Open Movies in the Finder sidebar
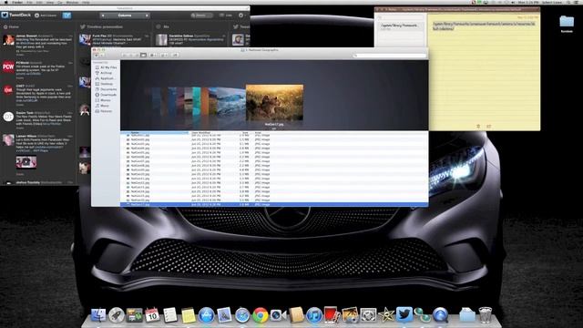583x328 pixels. click(103, 100)
